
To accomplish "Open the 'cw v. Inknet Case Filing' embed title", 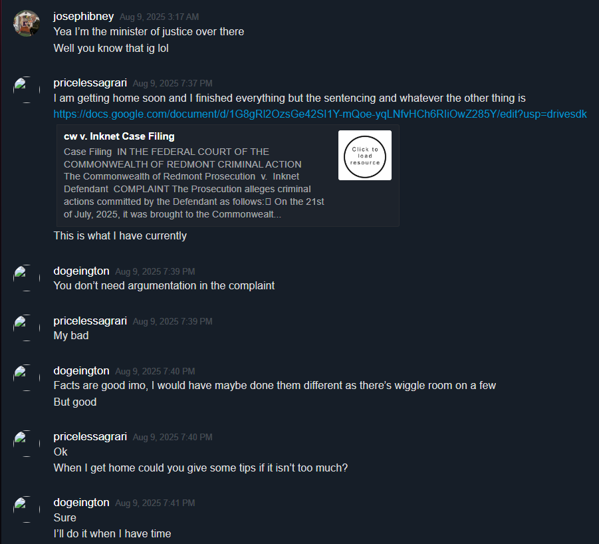I will (119, 136).
